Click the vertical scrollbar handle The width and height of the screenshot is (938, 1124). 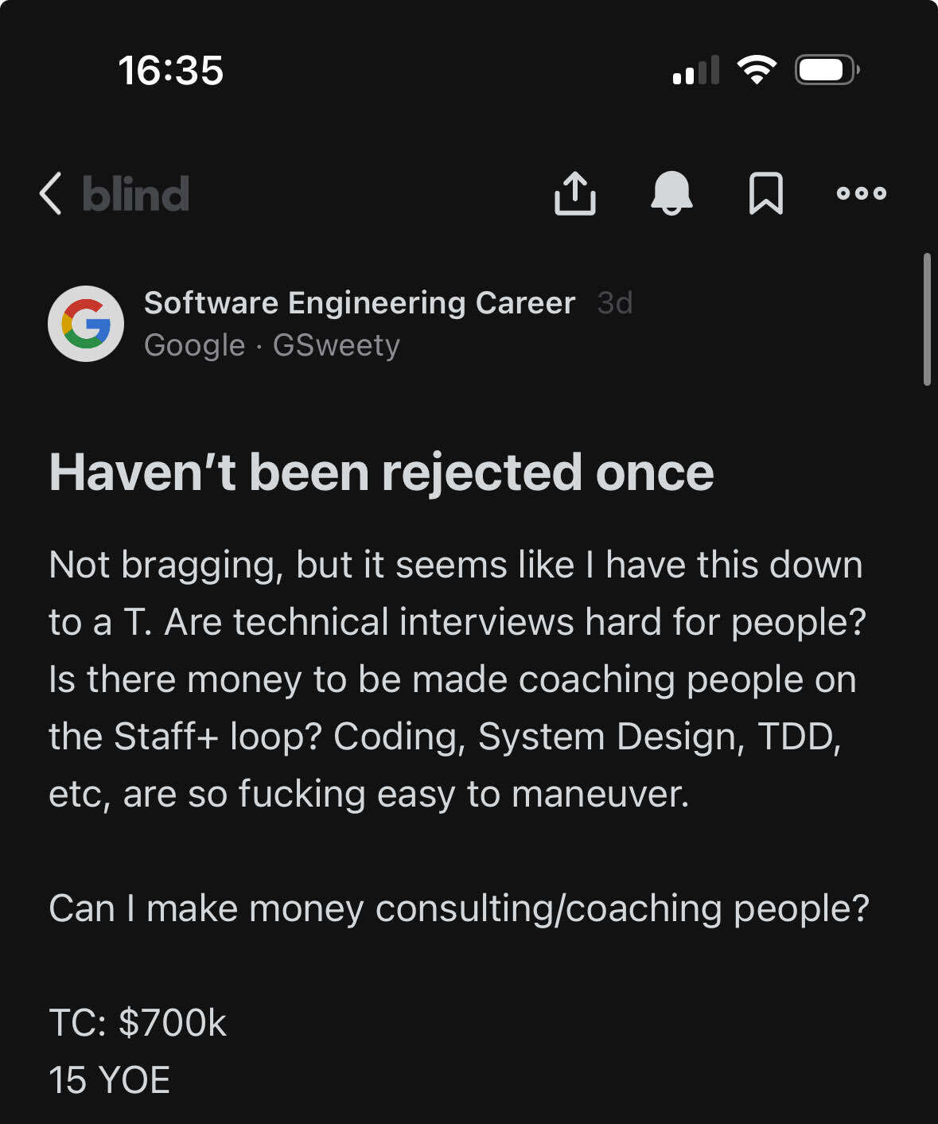pyautogui.click(x=927, y=320)
